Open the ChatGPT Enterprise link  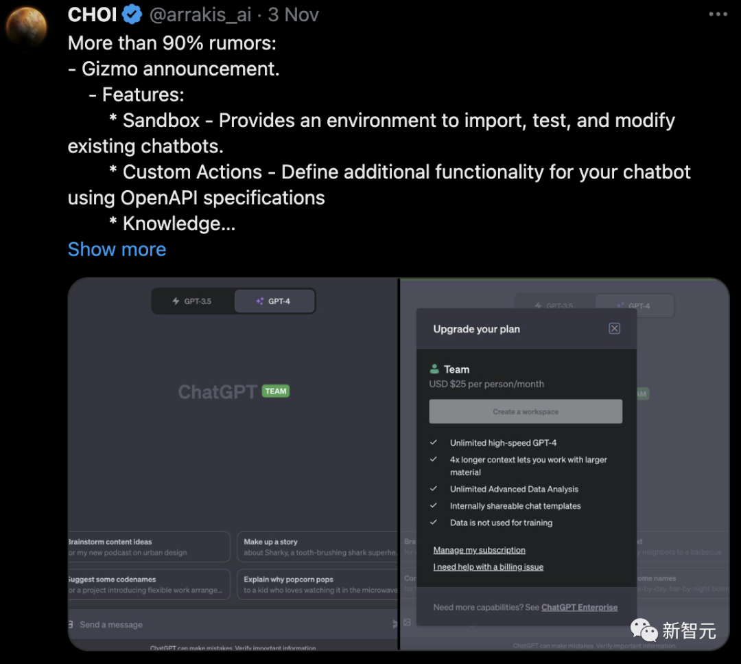point(579,608)
